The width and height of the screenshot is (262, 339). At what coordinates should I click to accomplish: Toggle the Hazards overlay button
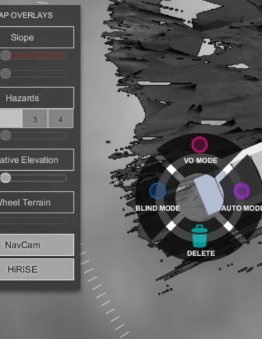[37, 98]
